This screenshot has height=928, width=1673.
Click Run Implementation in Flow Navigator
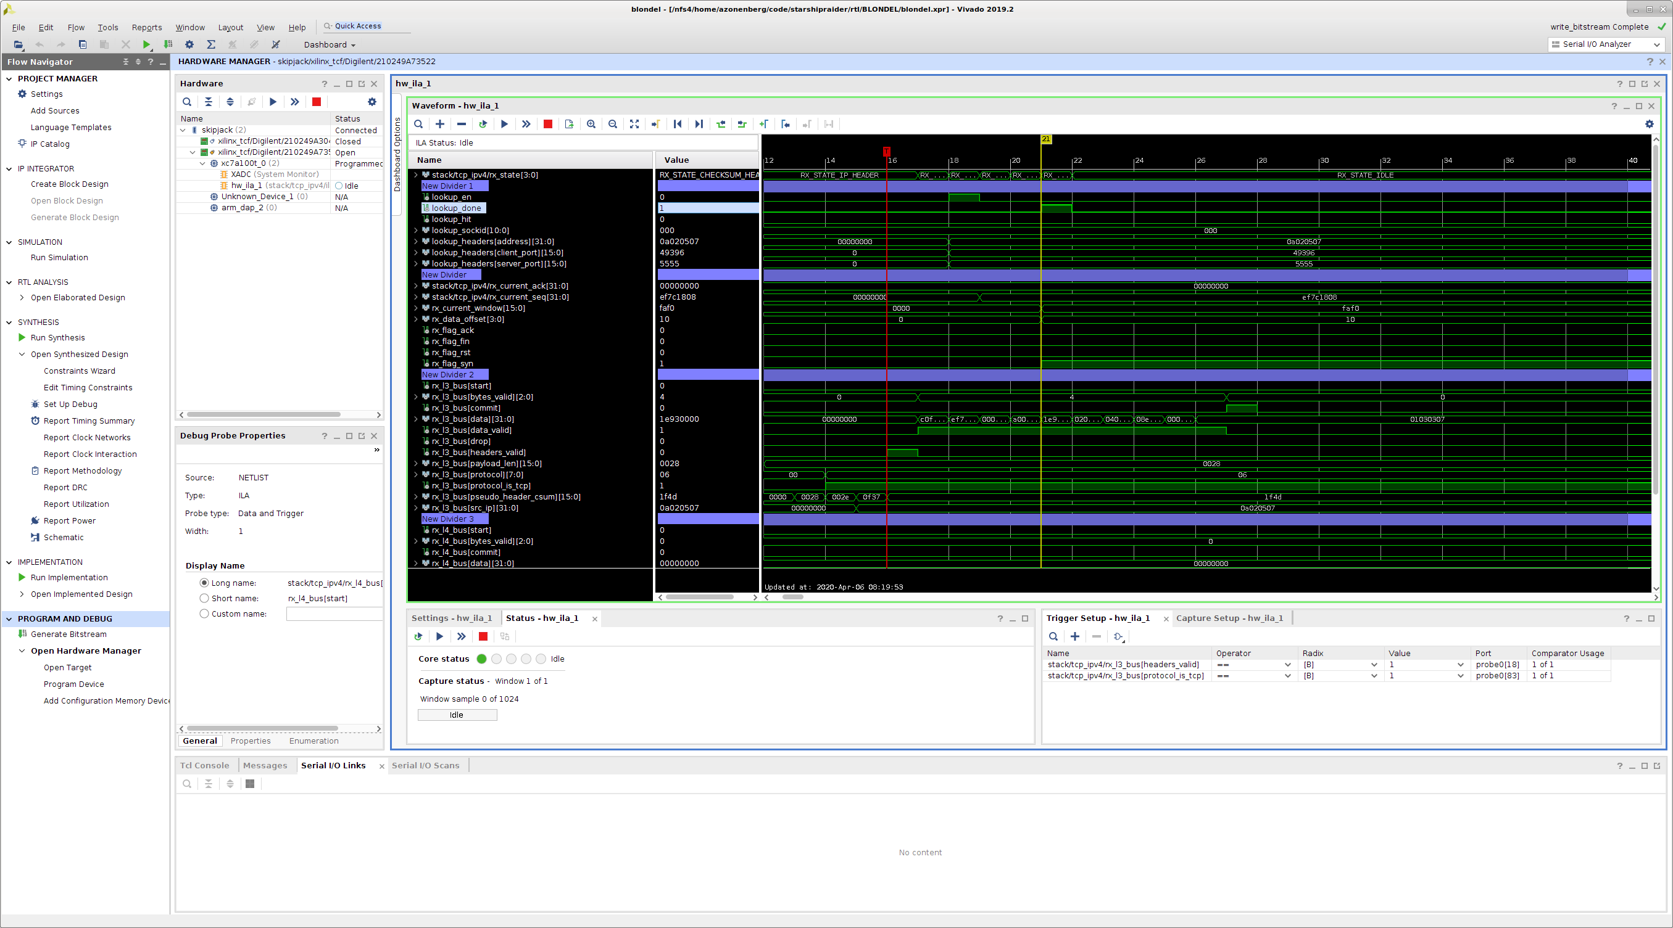coord(69,578)
